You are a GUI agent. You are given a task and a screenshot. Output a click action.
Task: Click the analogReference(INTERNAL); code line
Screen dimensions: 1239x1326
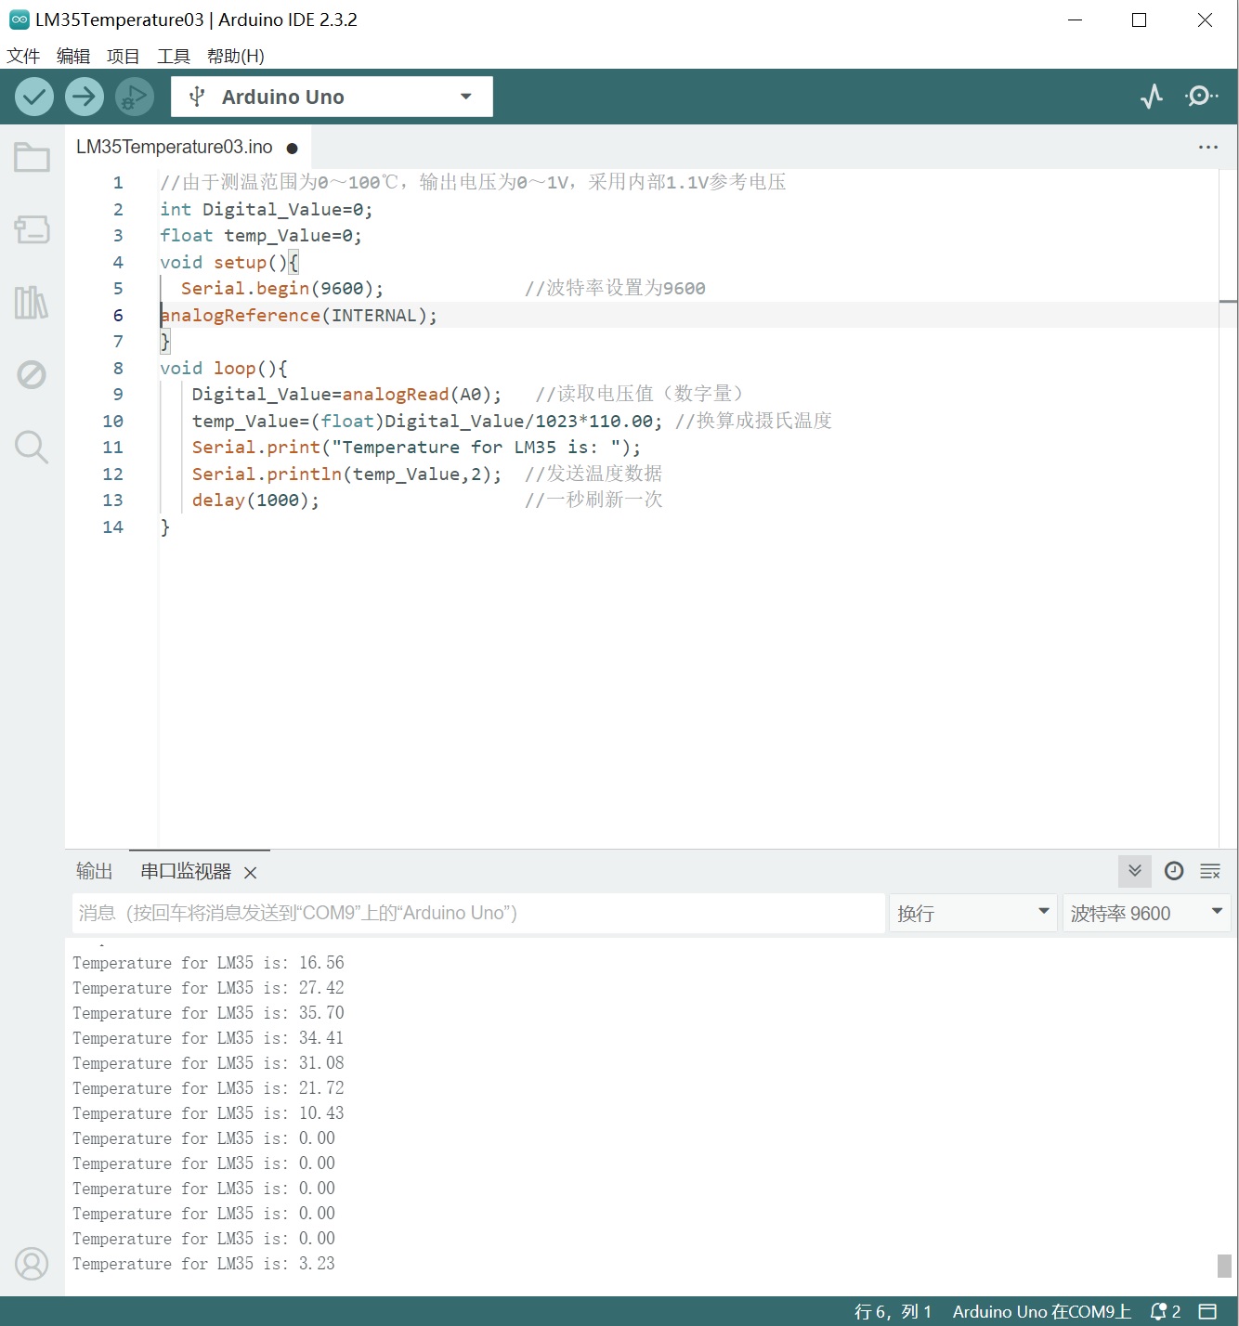click(x=298, y=315)
